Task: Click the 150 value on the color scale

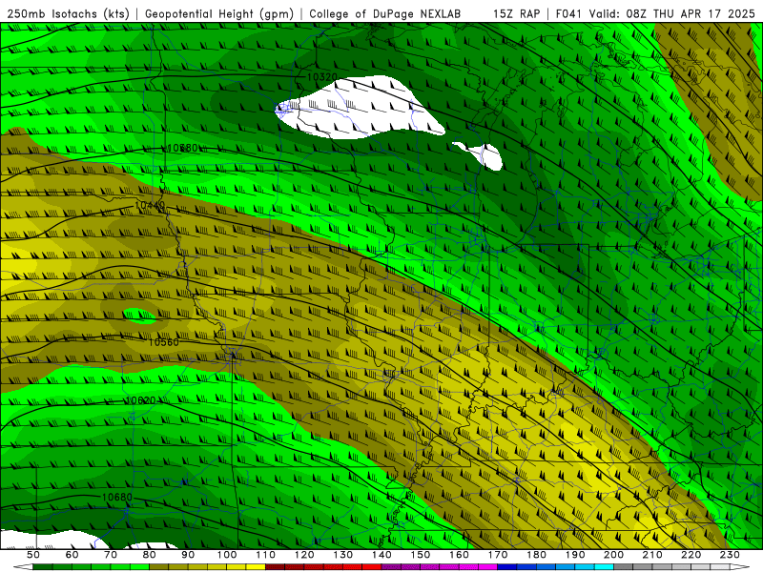Action: 420,555
